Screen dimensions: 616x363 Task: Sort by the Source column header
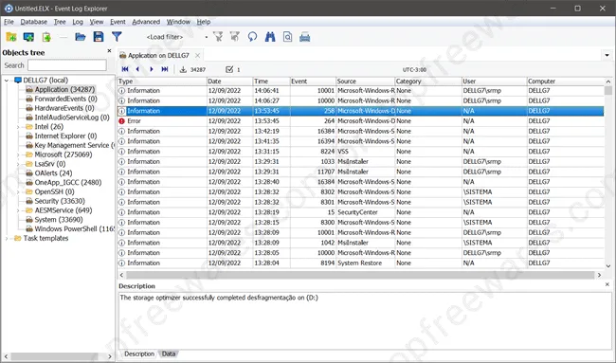pyautogui.click(x=366, y=82)
